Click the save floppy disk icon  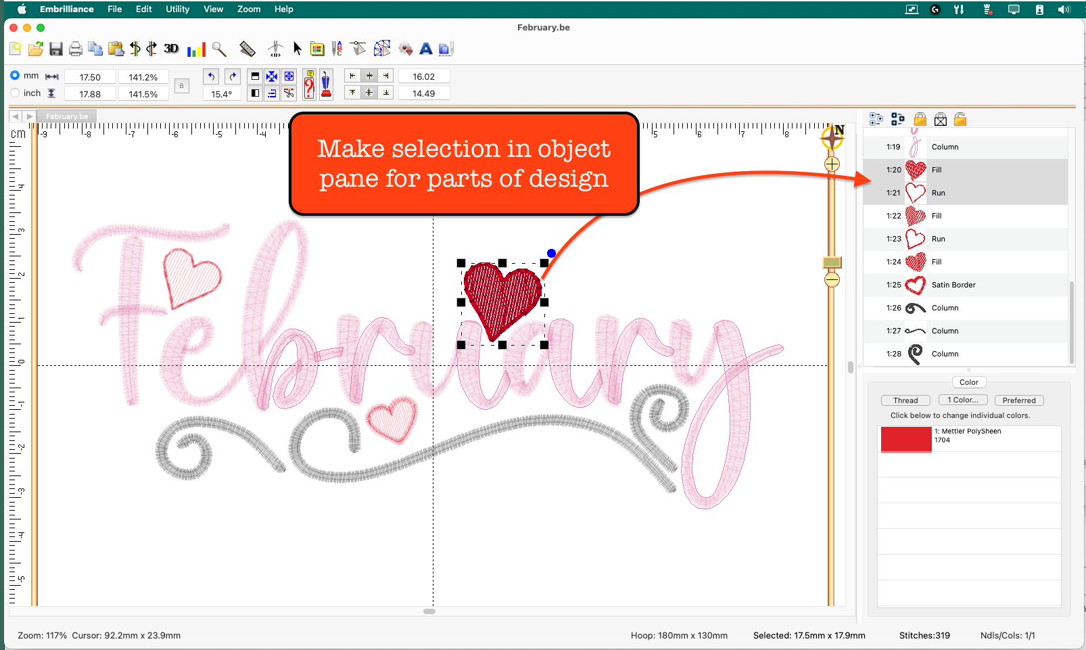pos(56,49)
